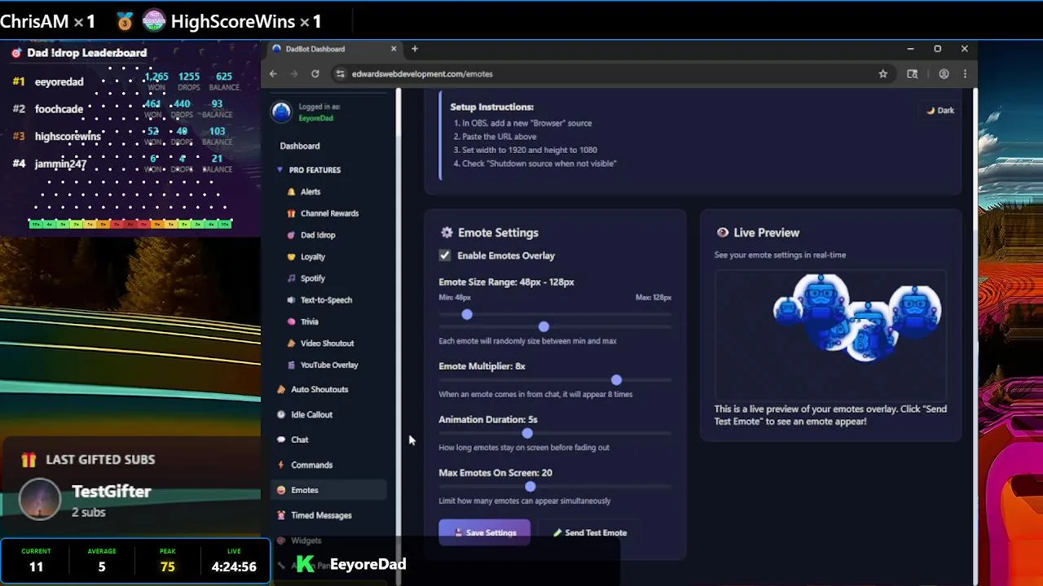
Task: Click the Emotes face icon in sidebar
Action: click(281, 490)
